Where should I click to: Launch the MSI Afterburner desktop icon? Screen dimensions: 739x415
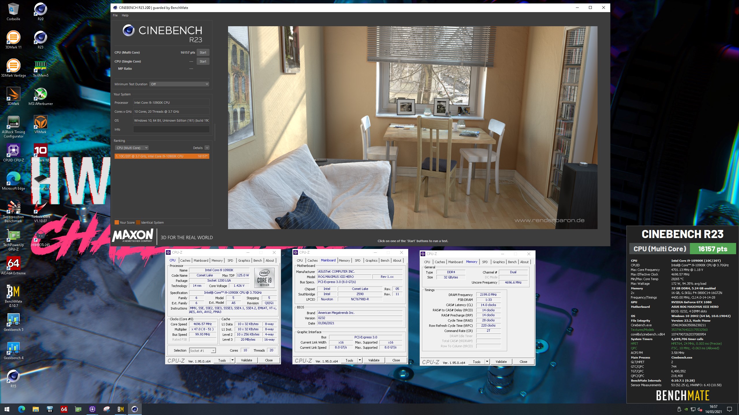coord(40,97)
